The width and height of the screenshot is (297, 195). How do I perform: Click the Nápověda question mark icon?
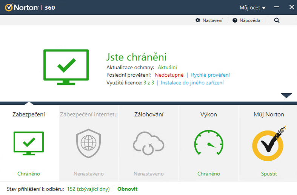pyautogui.click(x=235, y=20)
